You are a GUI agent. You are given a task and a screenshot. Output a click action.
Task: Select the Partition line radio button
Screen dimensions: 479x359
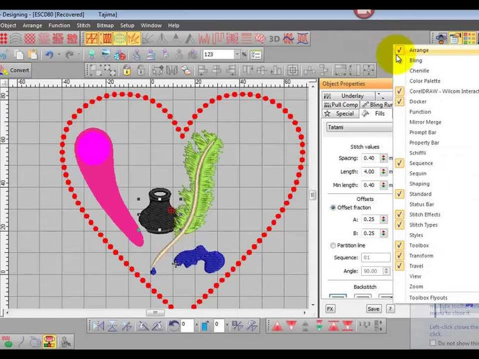[x=333, y=245]
